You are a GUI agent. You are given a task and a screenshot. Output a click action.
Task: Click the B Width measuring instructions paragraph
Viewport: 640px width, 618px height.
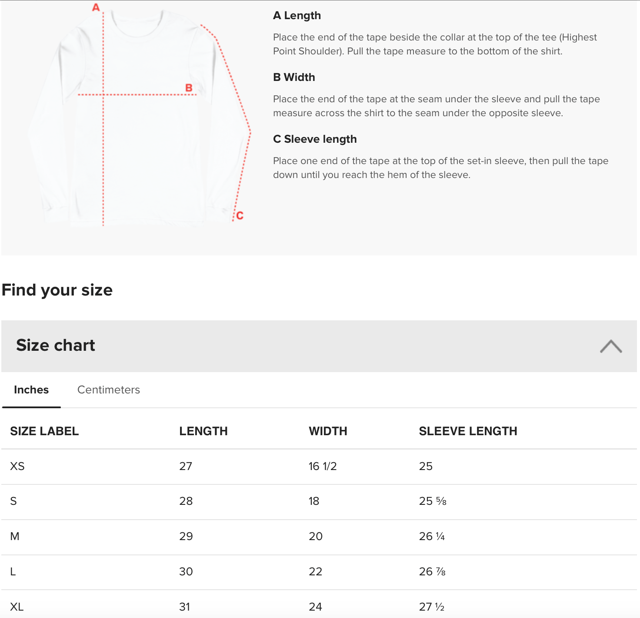(437, 106)
